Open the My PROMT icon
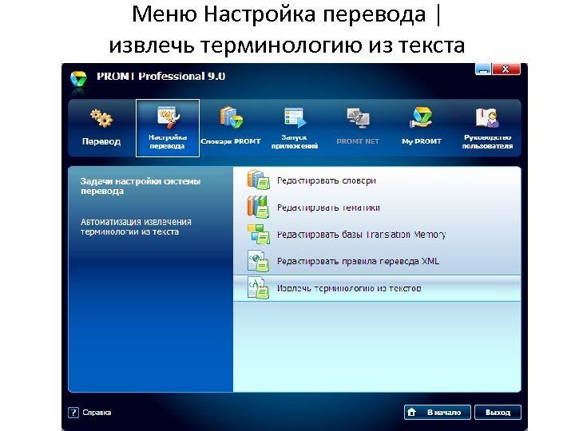Image resolution: width=575 pixels, height=431 pixels. coord(421,117)
